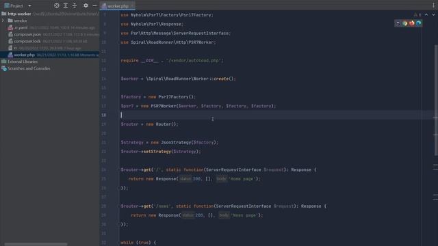Click the worker.php PHP file icon in tree
The height and width of the screenshot is (246, 438).
10,55
